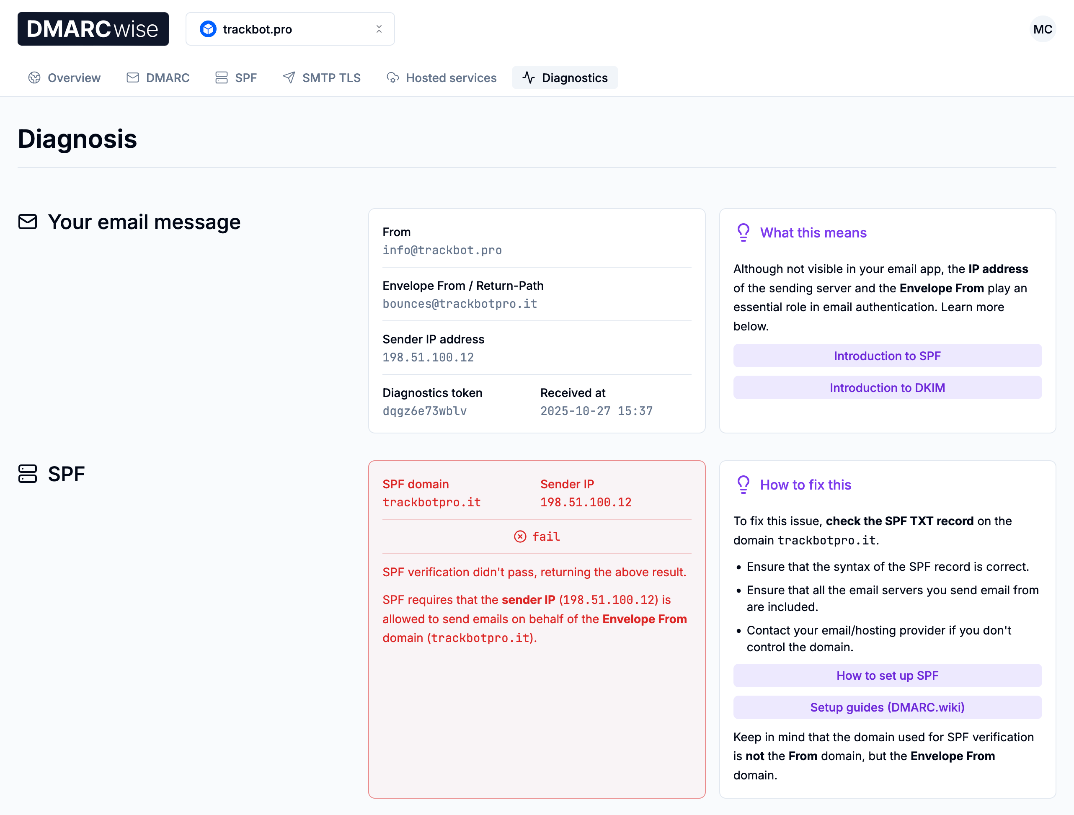Open Setup guides on DMARC.wiki
Image resolution: width=1074 pixels, height=815 pixels.
click(887, 707)
